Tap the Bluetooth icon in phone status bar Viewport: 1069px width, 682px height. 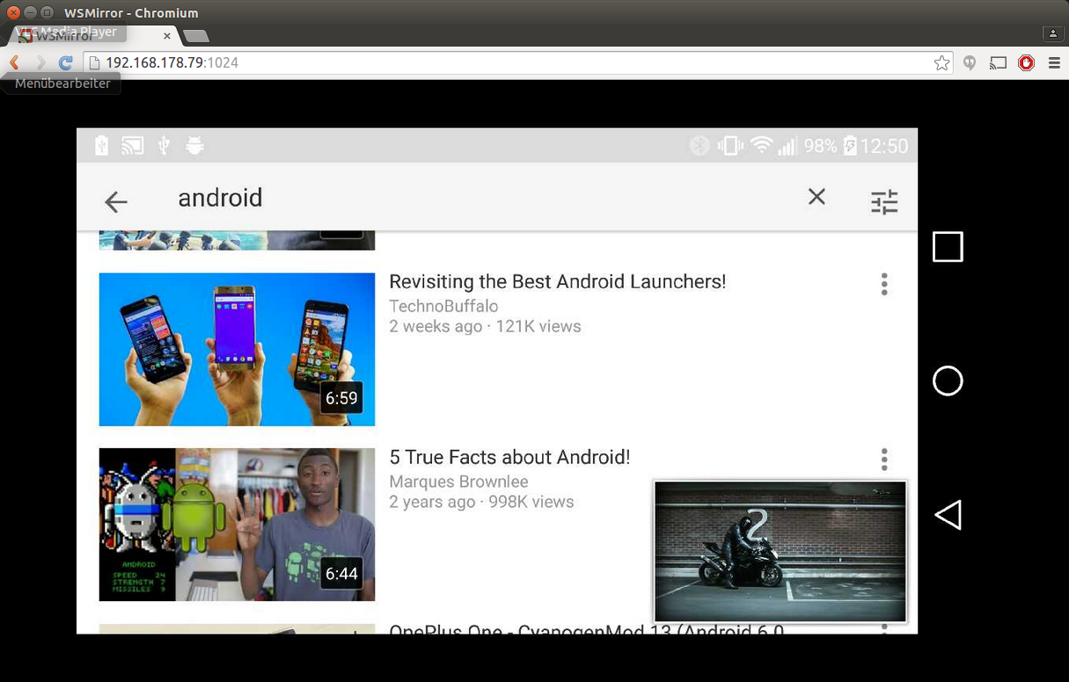coord(699,146)
